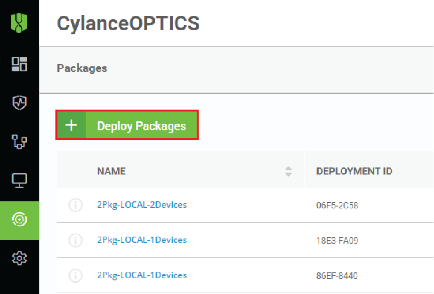Click the CylanceOPTICS page title
Screen dimensions: 434x294
click(x=128, y=23)
